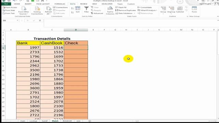This screenshot has width=219, height=123.
Task: Open Outline dialog launcher
Action: pos(187,16)
